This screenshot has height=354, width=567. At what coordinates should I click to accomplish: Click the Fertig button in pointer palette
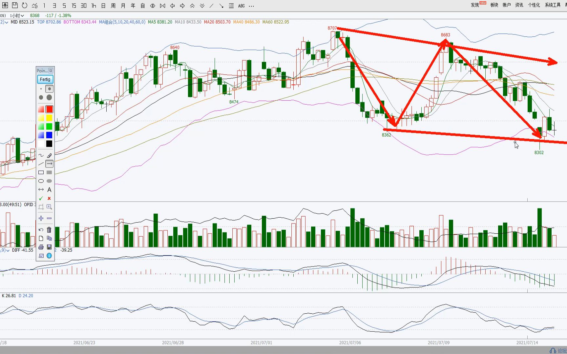point(45,79)
